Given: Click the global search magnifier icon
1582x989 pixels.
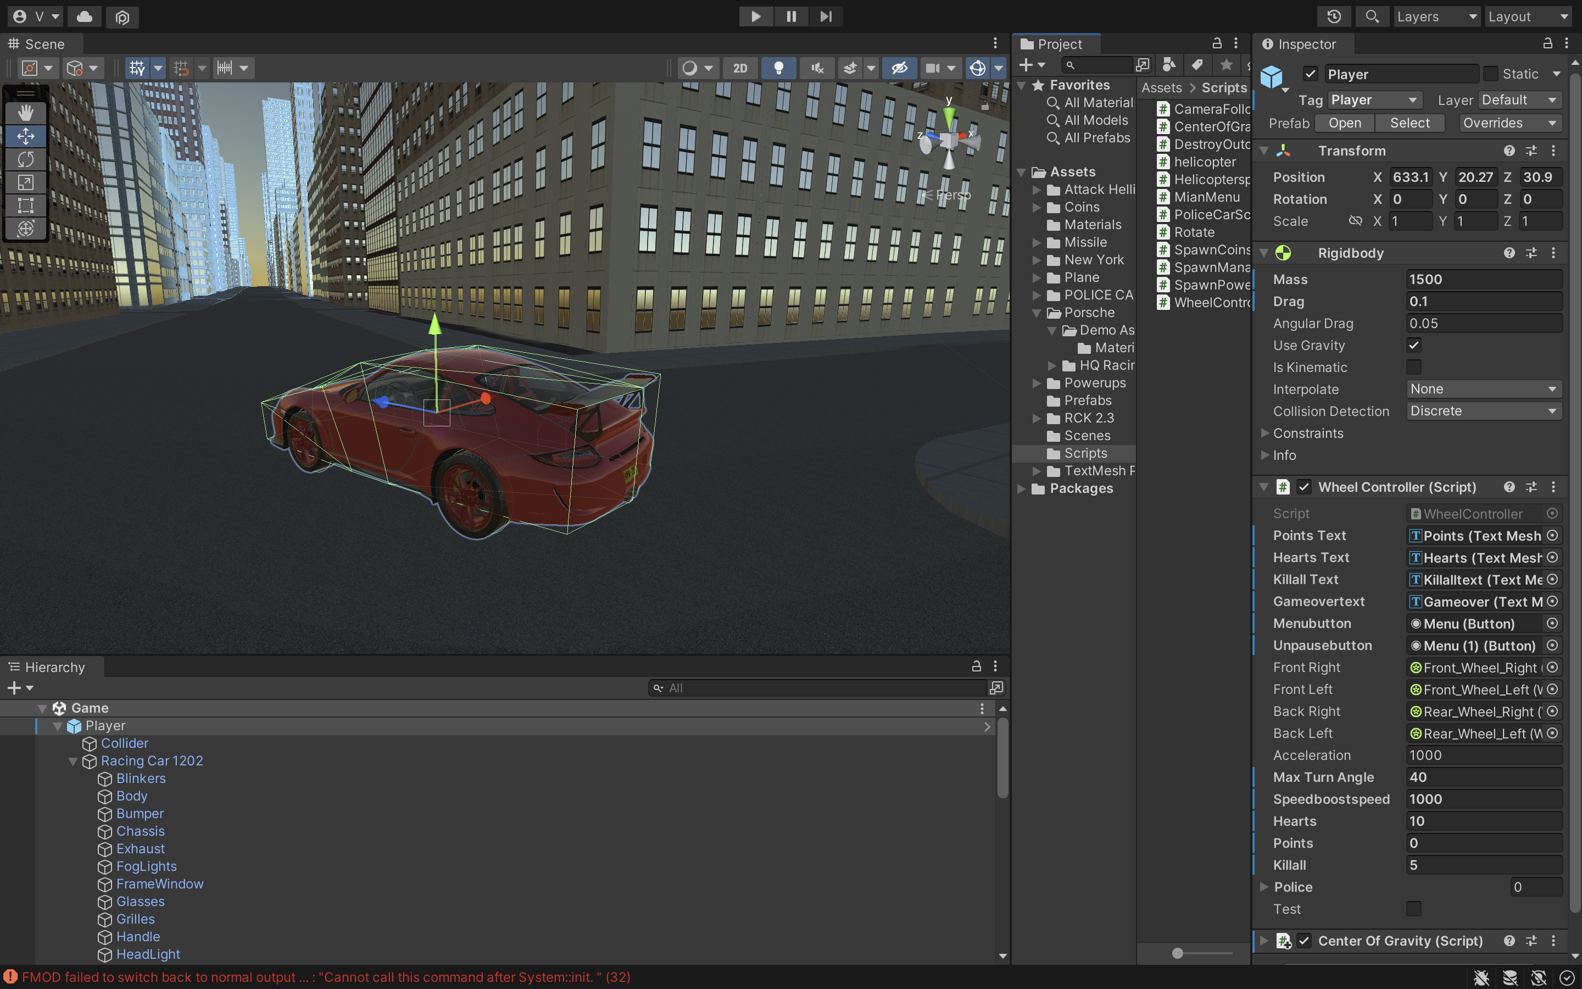Looking at the screenshot, I should [x=1372, y=16].
